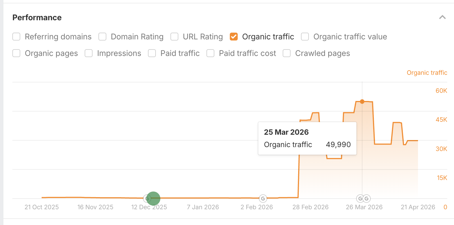Uncheck the Organic traffic checkbox

pos(234,37)
